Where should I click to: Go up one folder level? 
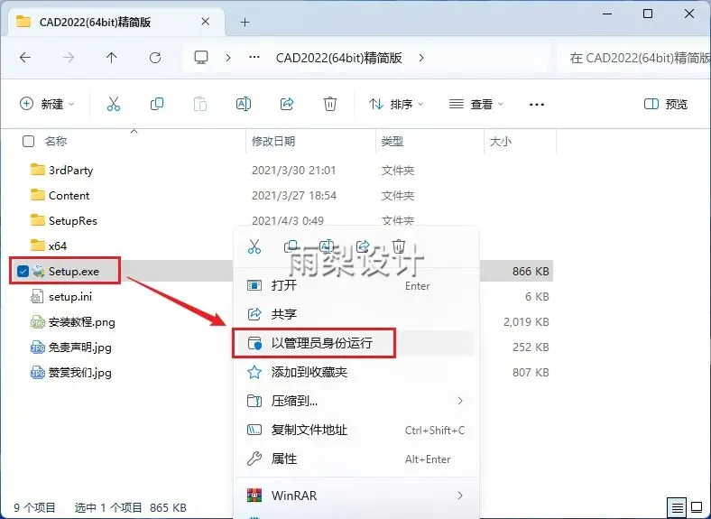tap(112, 58)
